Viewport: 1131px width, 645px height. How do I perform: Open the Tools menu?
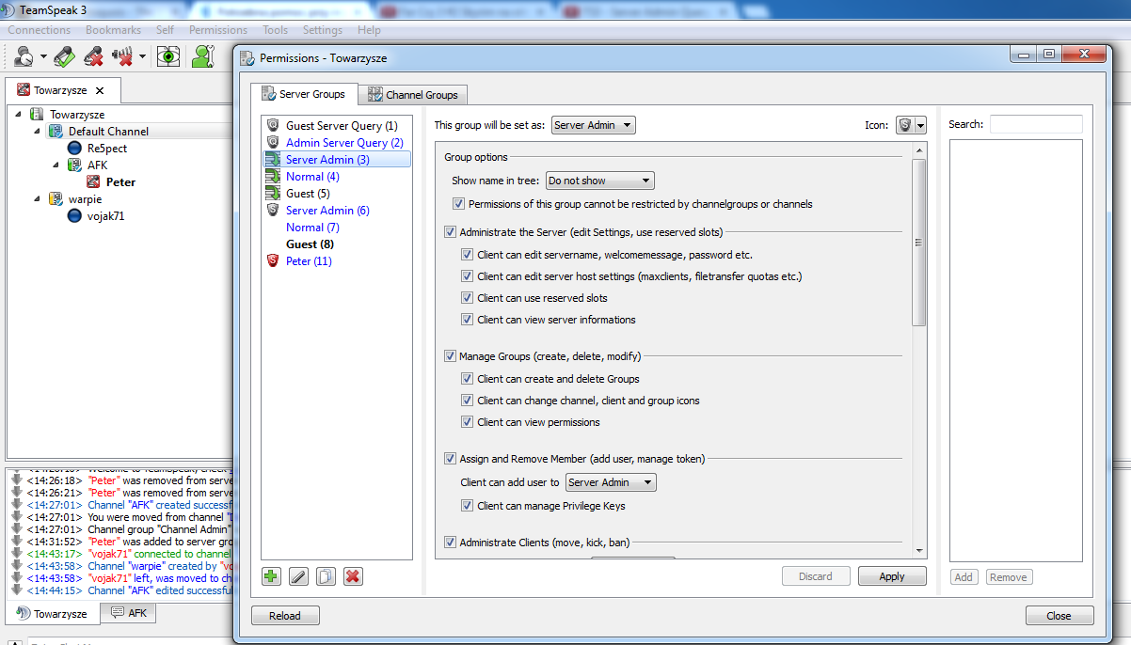click(276, 30)
